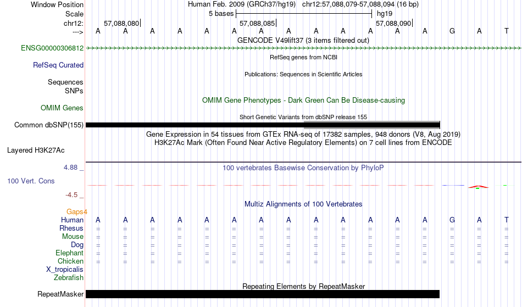Click base G in the chr12 sequence row

click(x=452, y=31)
